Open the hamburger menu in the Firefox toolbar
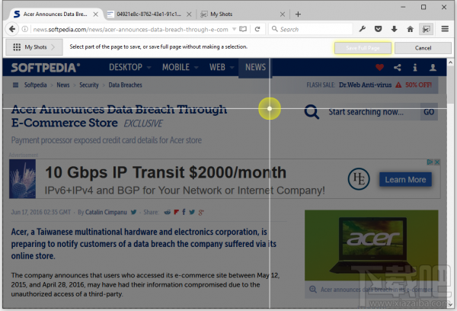Image resolution: width=457 pixels, height=311 pixels. tap(445, 29)
